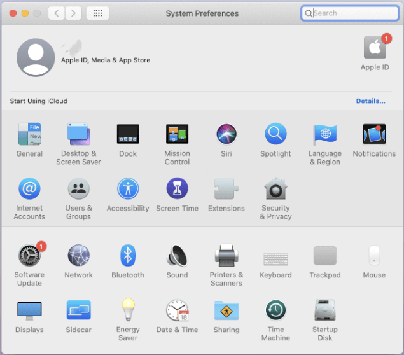
Task: Go back with the left arrow button
Action: (57, 13)
